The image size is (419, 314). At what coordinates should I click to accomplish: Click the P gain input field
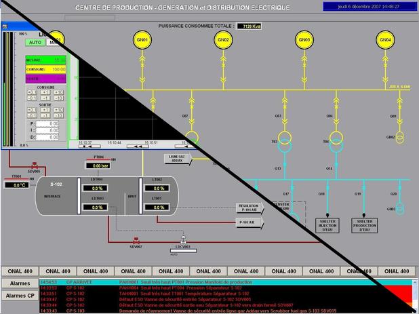49,124
